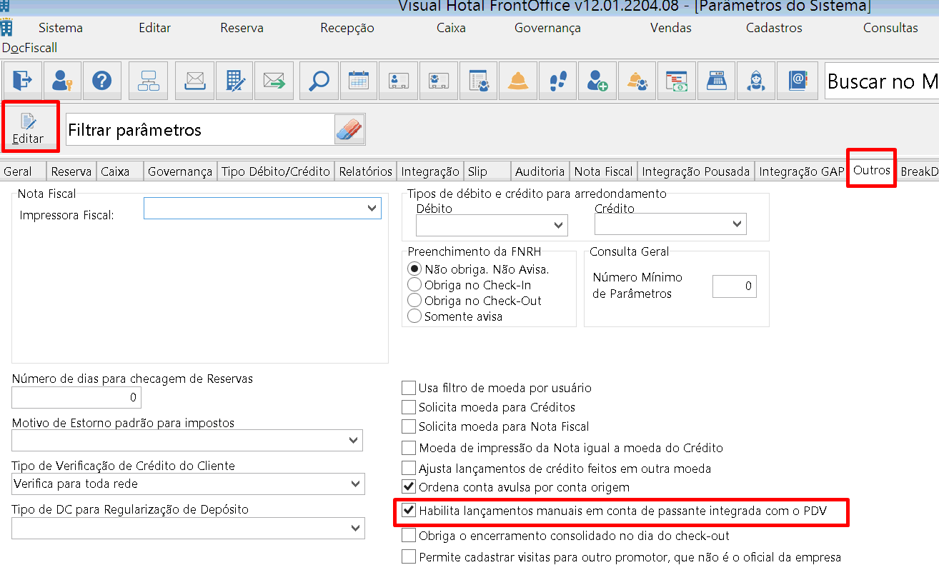Open the Cadastros menu
Viewport: 939px width, 565px height.
[774, 28]
